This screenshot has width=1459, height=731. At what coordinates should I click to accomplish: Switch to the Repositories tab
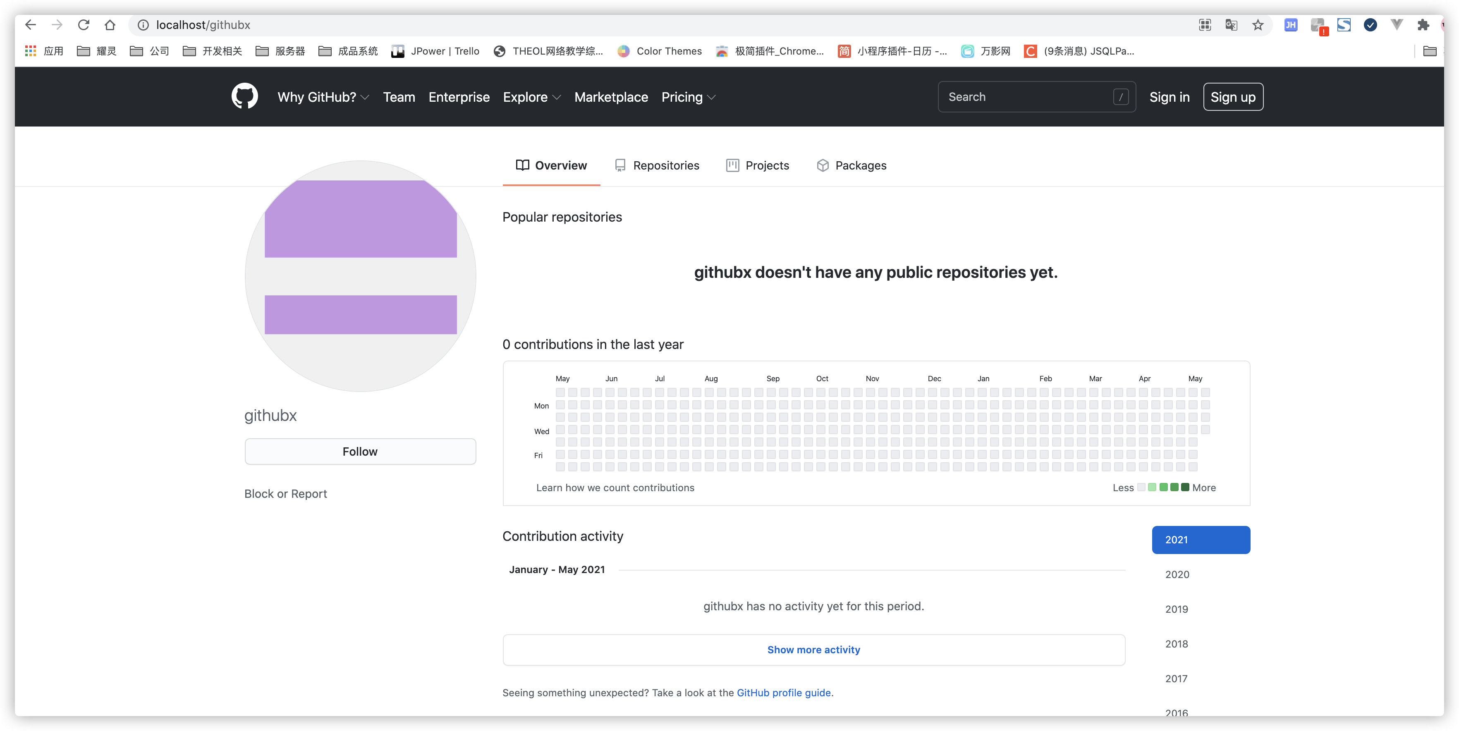coord(657,165)
